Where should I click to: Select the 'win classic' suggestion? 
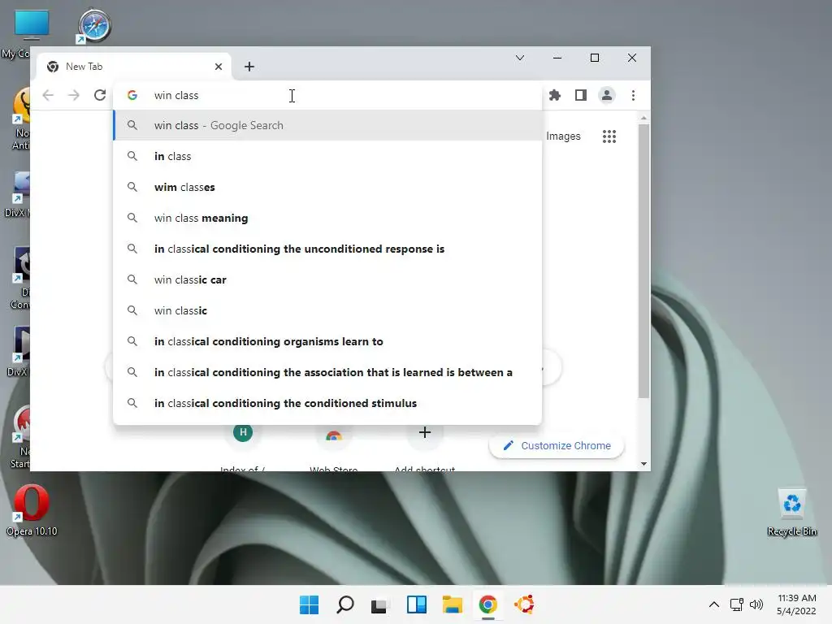327,310
